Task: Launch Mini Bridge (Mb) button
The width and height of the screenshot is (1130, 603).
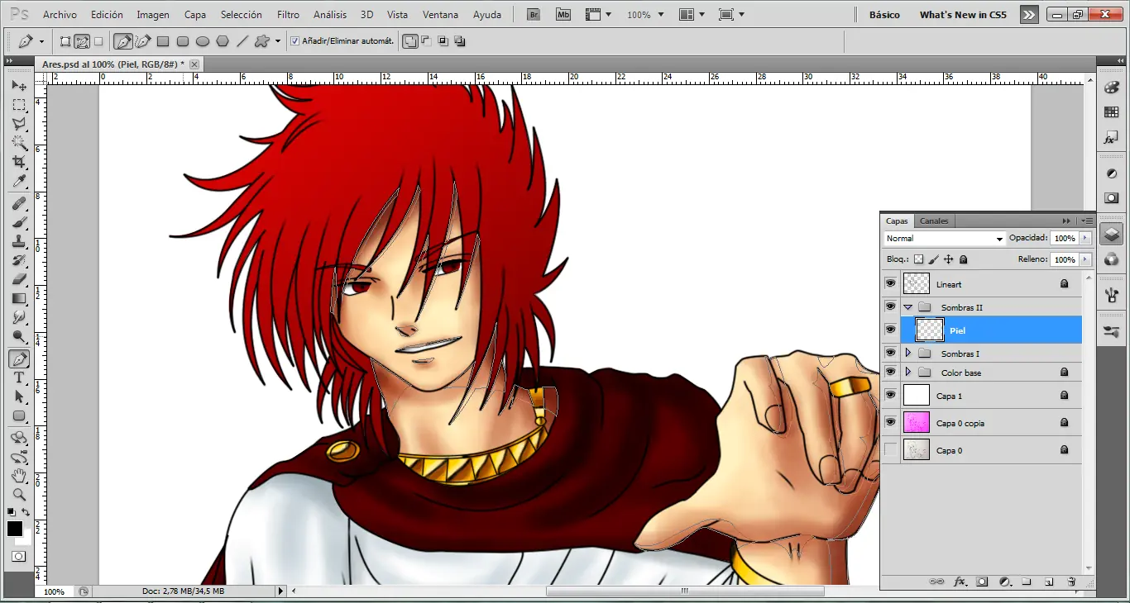Action: pos(563,15)
